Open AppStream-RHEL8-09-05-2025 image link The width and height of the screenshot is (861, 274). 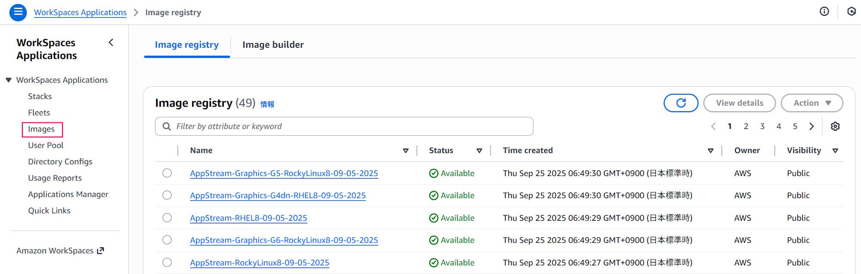point(249,218)
